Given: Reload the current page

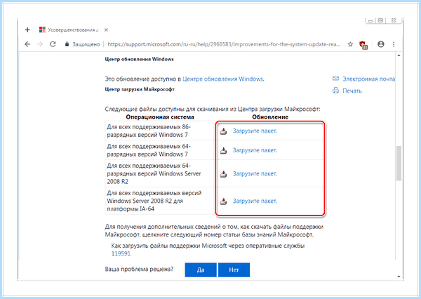Looking at the screenshot, I should (53, 44).
